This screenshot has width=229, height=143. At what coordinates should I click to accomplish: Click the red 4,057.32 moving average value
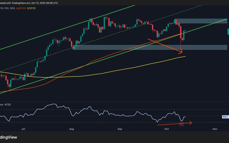[x=23, y=8]
